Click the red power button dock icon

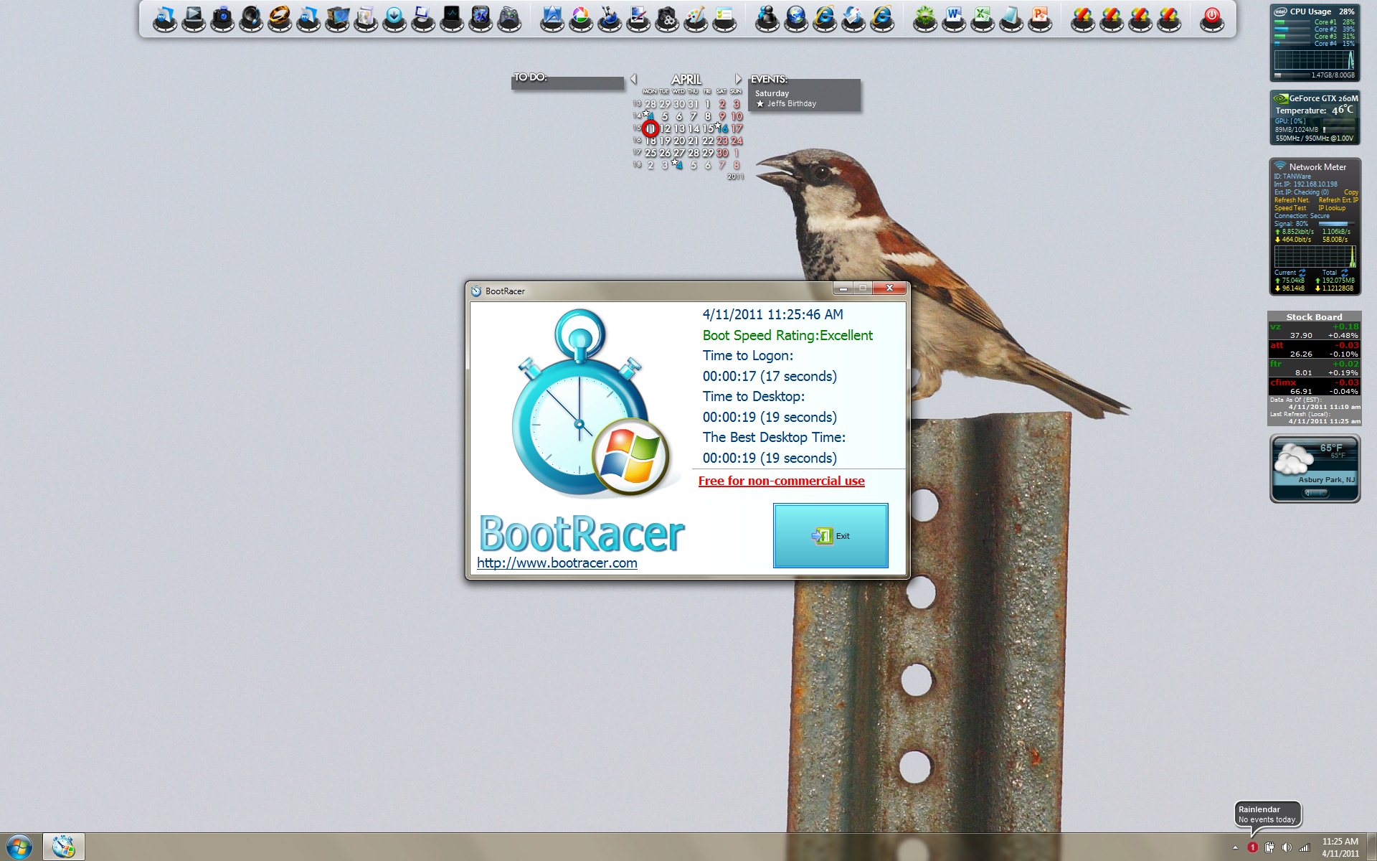click(1211, 16)
